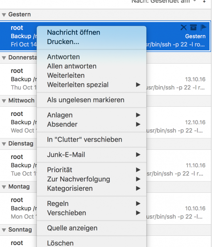This screenshot has height=247, width=212.
Task: Choose In "Clutter" verschieben
Action: pos(92,140)
